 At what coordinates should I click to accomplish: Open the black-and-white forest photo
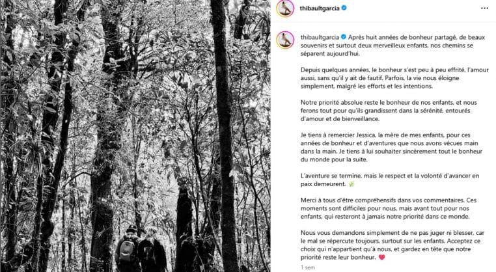coord(135,136)
